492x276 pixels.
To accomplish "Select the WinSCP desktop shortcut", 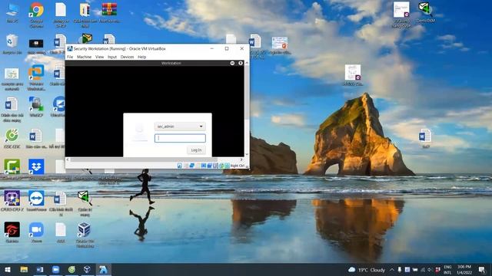I will coord(36,107).
